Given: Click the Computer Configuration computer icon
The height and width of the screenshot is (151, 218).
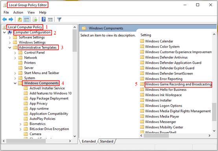Looking at the screenshot, I should (x=10, y=32).
